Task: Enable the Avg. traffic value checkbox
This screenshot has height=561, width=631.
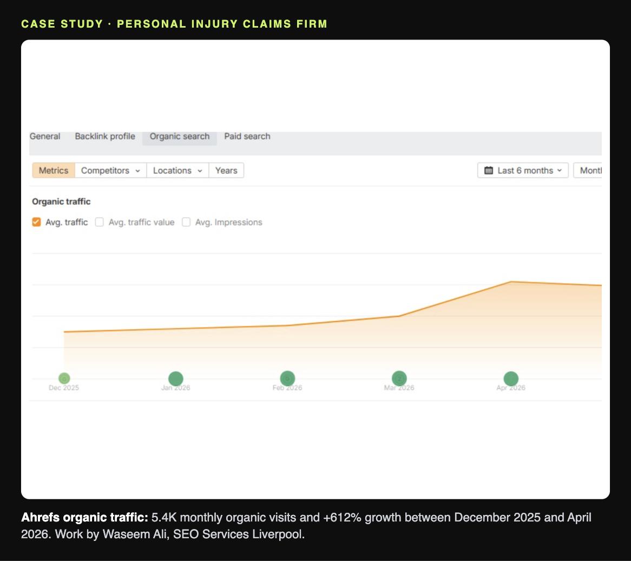Action: tap(100, 222)
